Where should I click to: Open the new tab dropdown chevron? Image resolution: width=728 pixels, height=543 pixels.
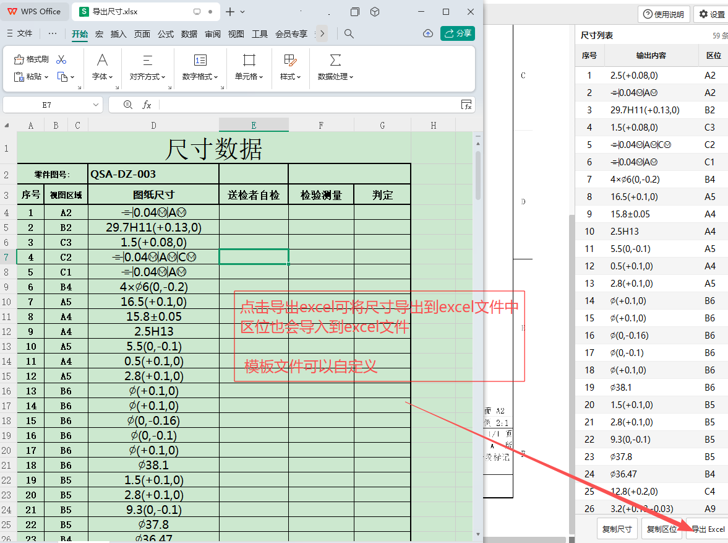click(242, 12)
